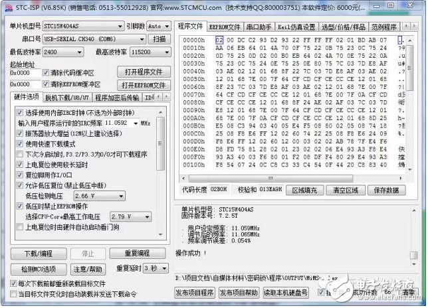Click the STC-ISP application icon in title bar
428x308 pixels.
point(7,7)
